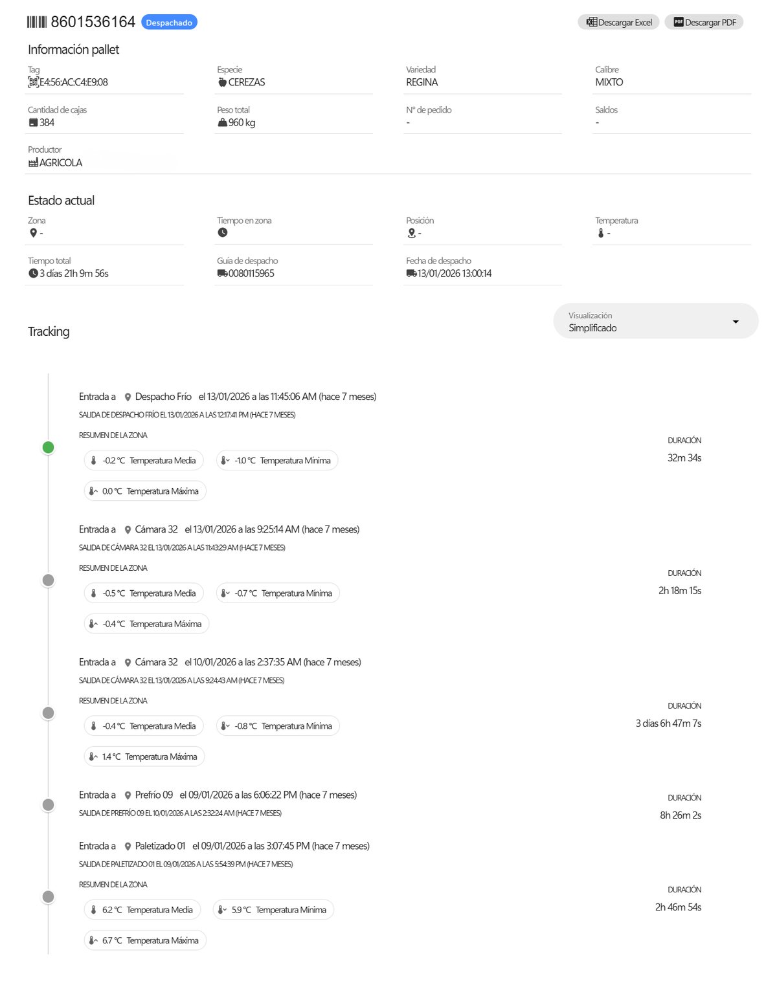This screenshot has height=994, width=777.
Task: Click the dropdown arrow in the Visualización selector
Action: (736, 322)
